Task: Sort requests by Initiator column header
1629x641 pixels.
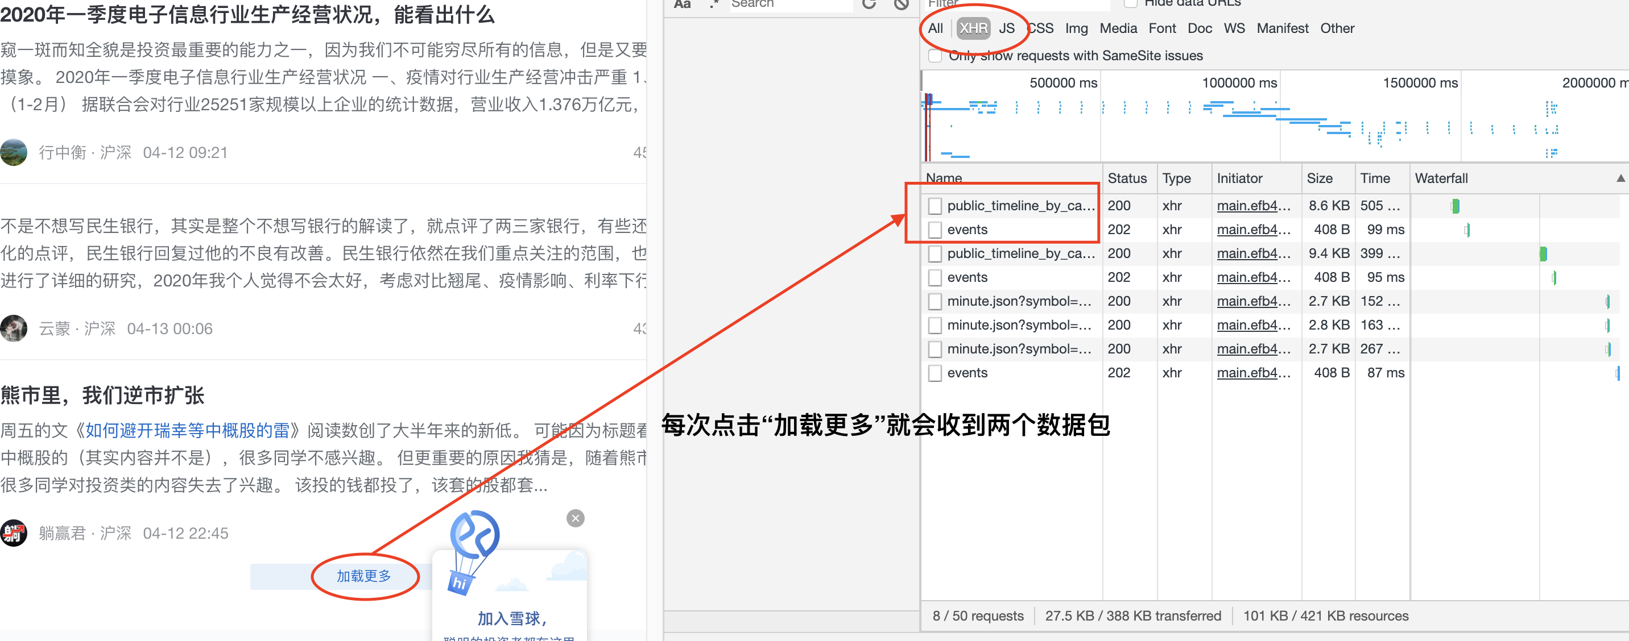Action: pos(1256,178)
